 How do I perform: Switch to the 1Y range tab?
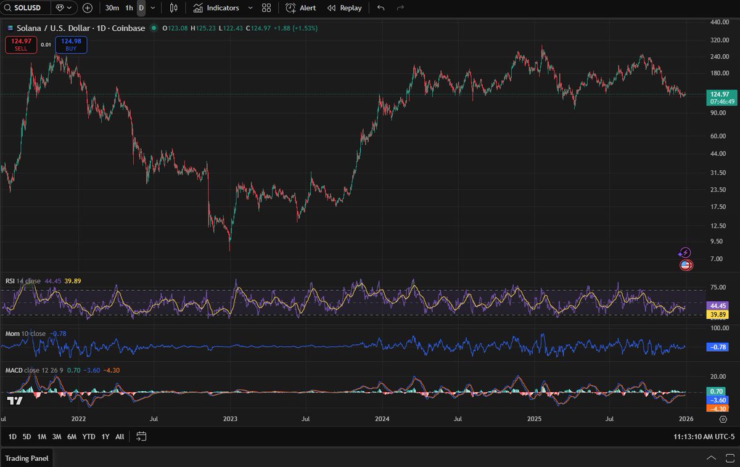104,436
